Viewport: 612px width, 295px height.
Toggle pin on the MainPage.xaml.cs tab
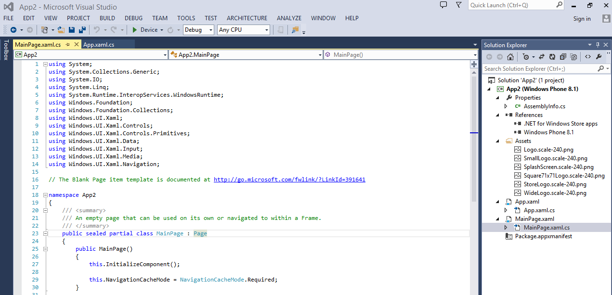click(68, 45)
